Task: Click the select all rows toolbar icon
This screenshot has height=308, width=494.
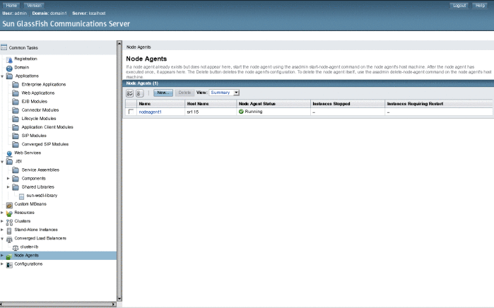Action: point(129,93)
